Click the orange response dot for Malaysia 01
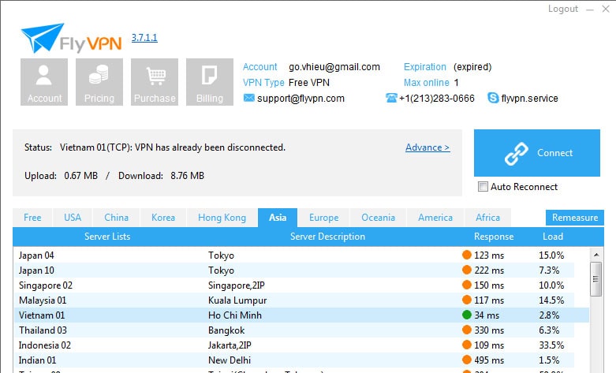This screenshot has width=616, height=373. coord(467,300)
